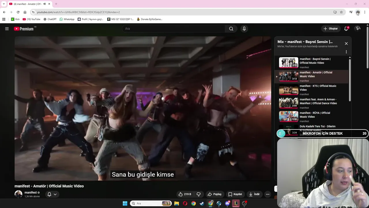The image size is (369, 208).
Task: Click the YouTube search magnifier button
Action: pyautogui.click(x=231, y=29)
